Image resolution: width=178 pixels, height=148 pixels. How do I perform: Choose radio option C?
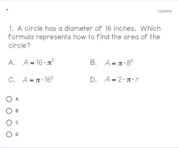9,123
